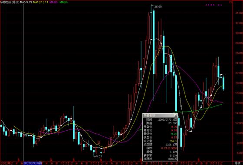Click the yellow MA10:10.14 indicator label
This screenshot has width=243, height=165.
[x=41, y=2]
